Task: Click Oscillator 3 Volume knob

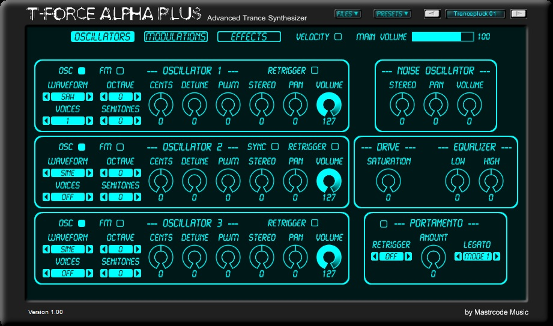Action: 329,257
